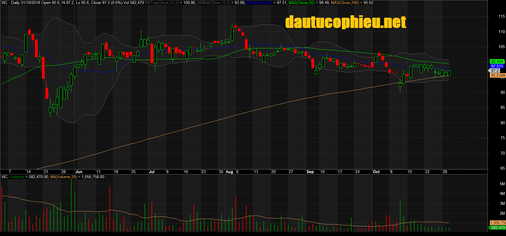
Task: Click the green 582,470 volume tag
Action: tap(498, 228)
